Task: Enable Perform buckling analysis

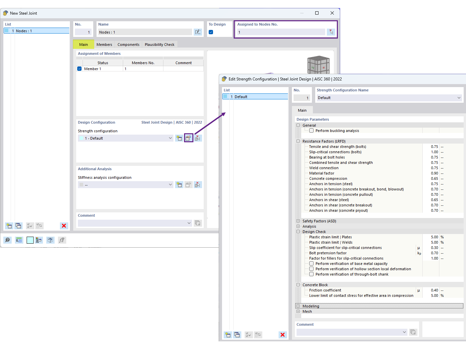Action: click(311, 130)
